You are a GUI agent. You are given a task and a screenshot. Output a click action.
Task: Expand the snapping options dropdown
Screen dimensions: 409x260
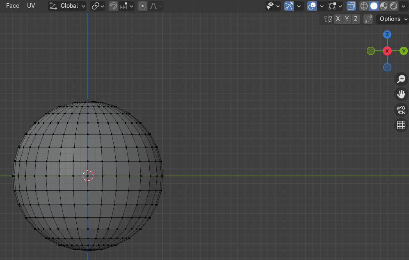[126, 6]
